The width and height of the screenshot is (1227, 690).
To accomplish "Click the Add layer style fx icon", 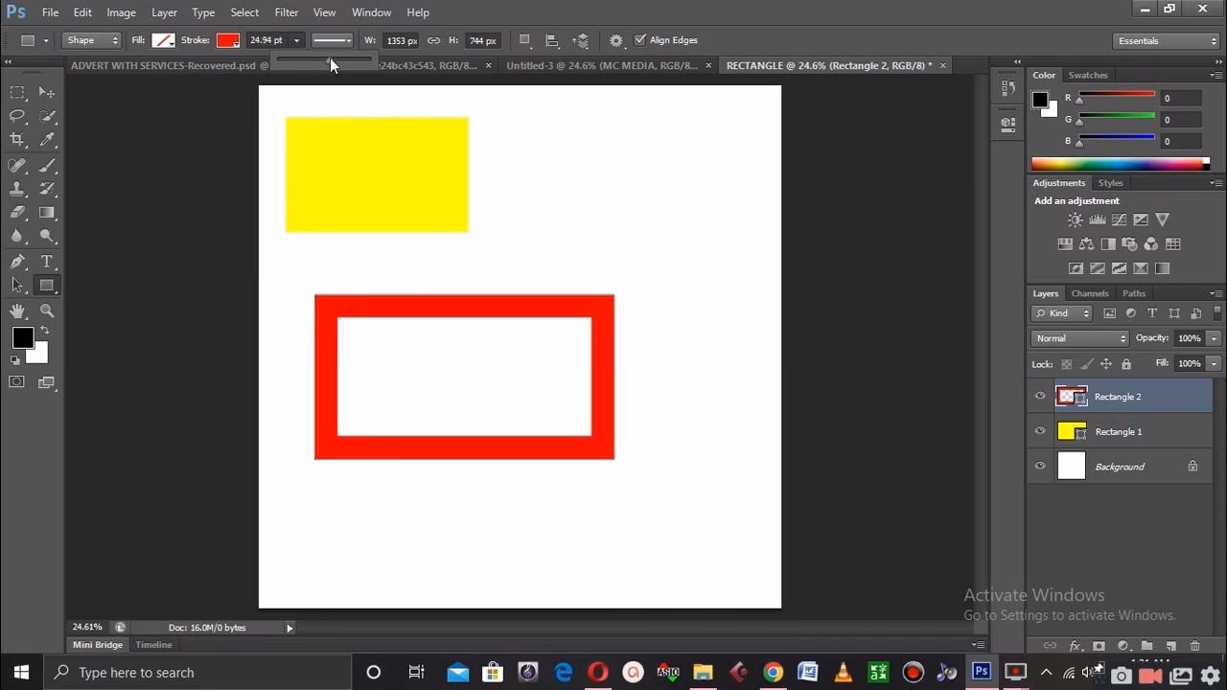I will (x=1076, y=645).
